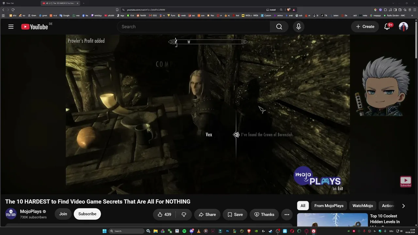Reload the page in browser toolbar
The image size is (418, 235).
[x=13, y=10]
